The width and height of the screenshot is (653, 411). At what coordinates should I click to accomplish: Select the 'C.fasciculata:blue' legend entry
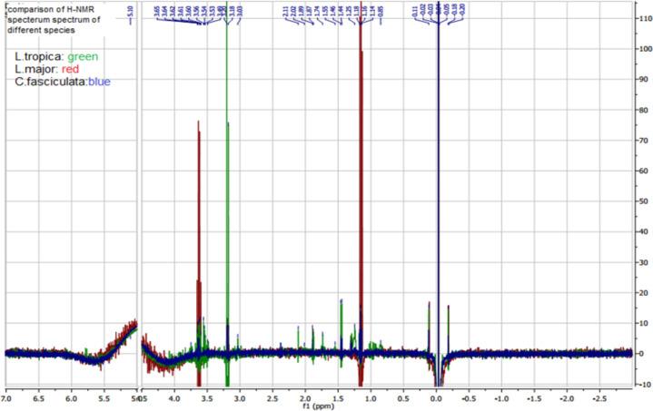63,82
